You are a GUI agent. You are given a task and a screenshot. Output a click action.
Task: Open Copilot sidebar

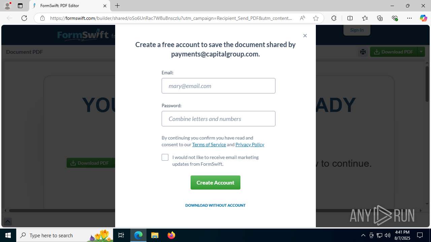[x=423, y=18]
